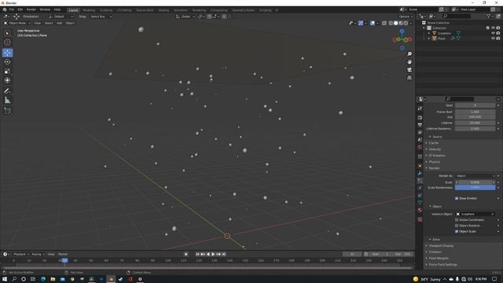Expand the Icosphere tree item

click(429, 33)
